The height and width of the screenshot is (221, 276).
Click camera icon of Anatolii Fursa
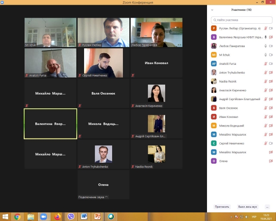pyautogui.click(x=271, y=63)
